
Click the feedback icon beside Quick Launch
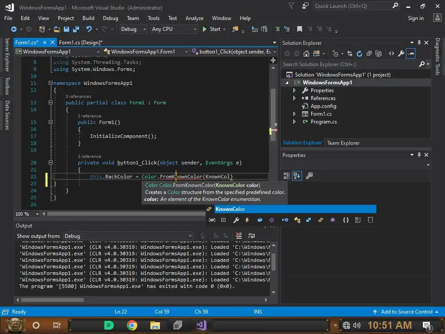(x=306, y=6)
